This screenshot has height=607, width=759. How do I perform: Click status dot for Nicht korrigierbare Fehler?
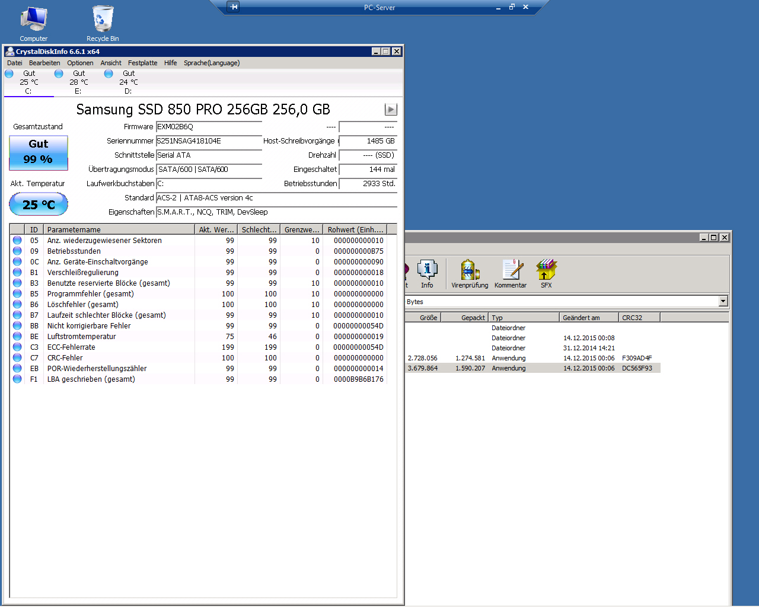(x=17, y=325)
